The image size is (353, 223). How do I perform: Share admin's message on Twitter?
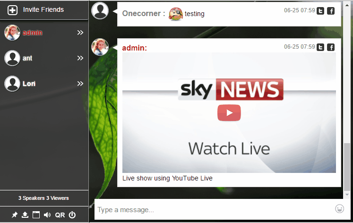[320, 47]
